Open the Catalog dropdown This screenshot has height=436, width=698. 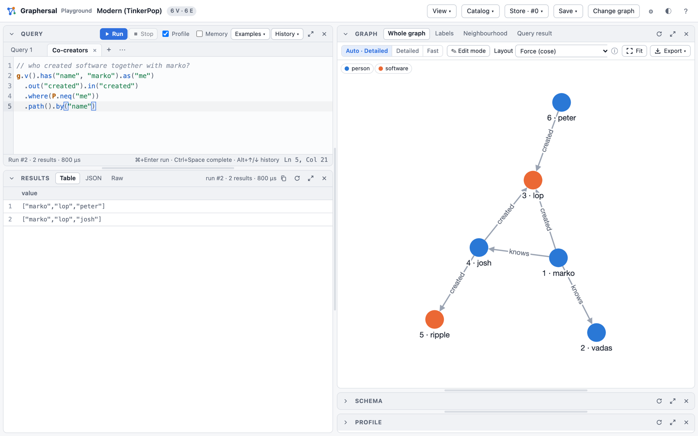point(480,11)
